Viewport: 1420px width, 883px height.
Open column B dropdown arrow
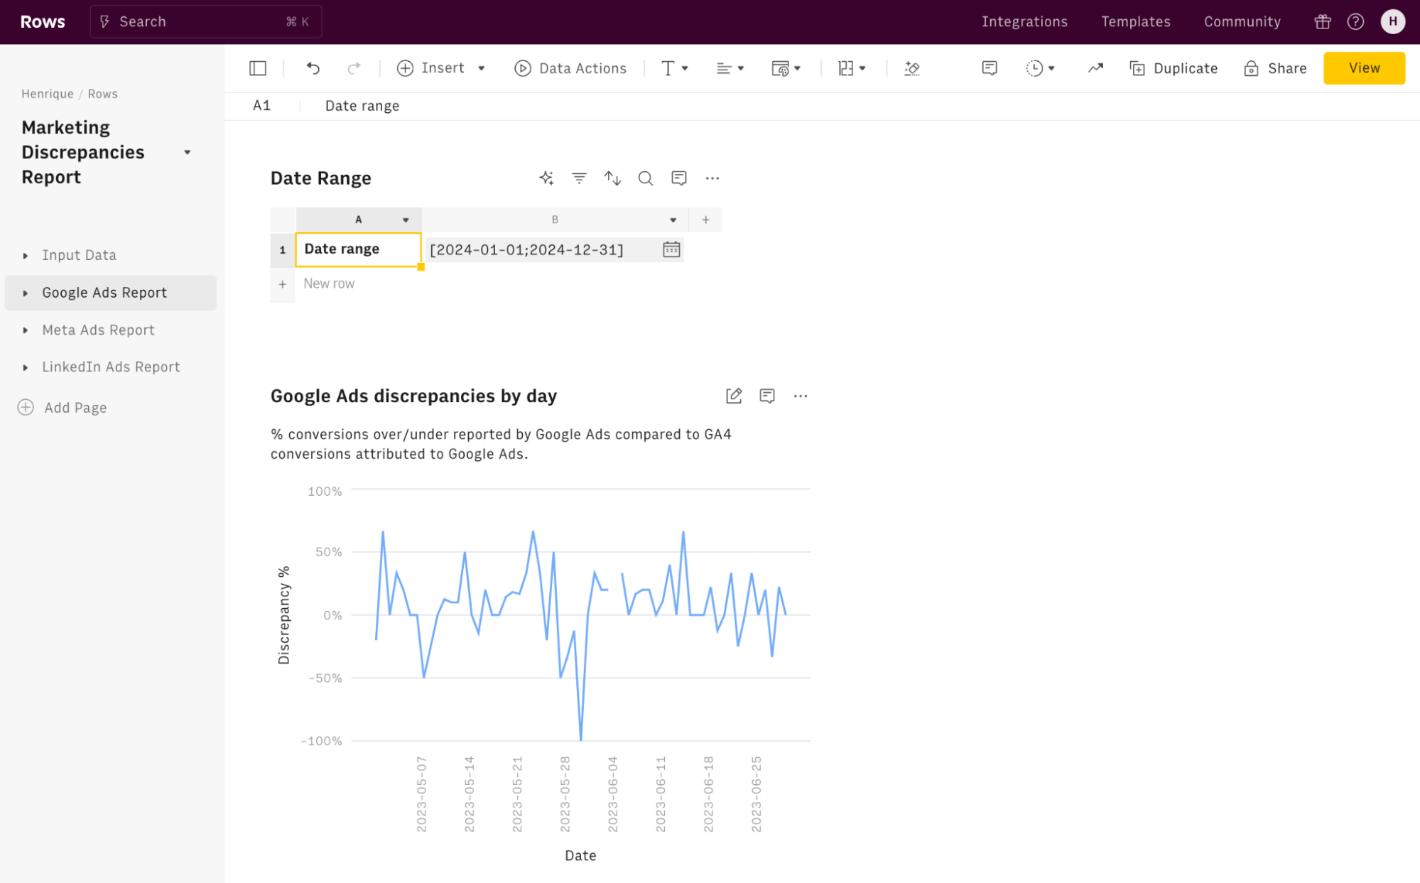(x=673, y=220)
